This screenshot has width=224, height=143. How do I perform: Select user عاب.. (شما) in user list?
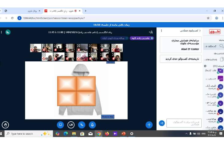pos(214,71)
